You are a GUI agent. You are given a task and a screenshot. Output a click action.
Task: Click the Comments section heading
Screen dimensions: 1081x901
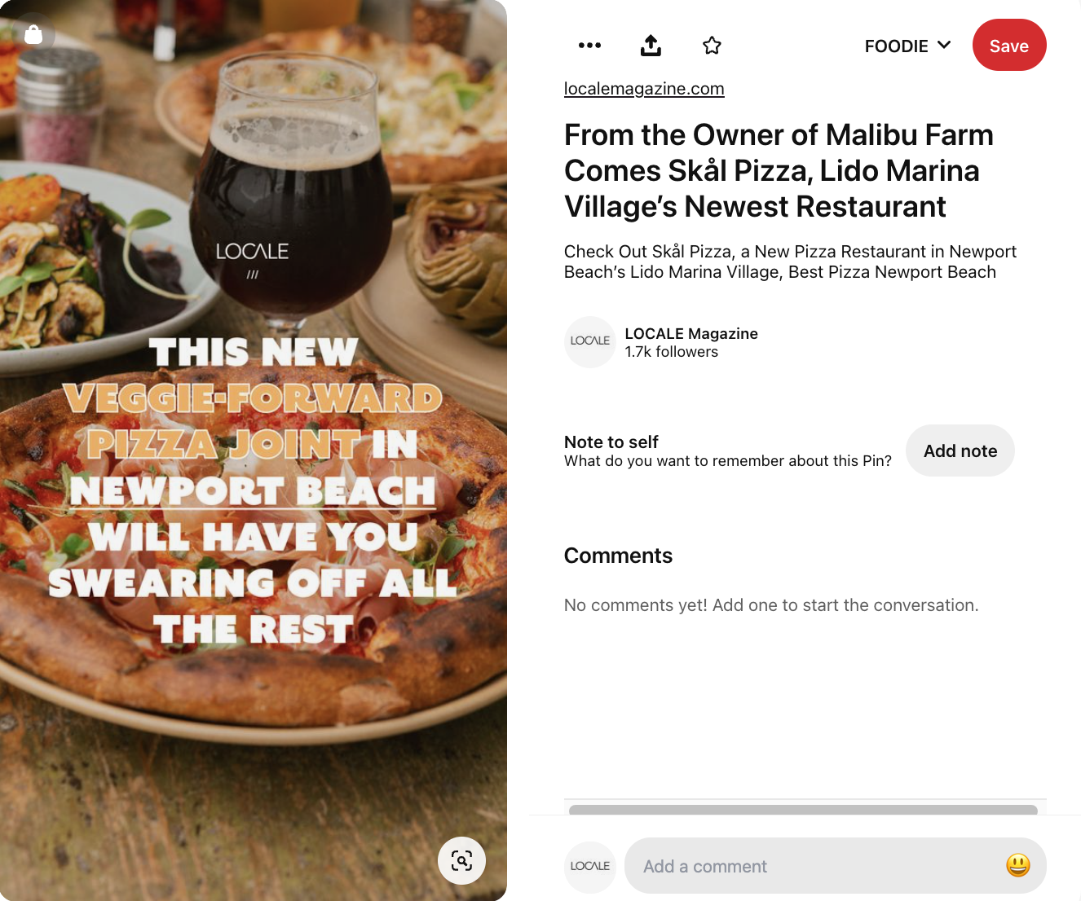[618, 556]
